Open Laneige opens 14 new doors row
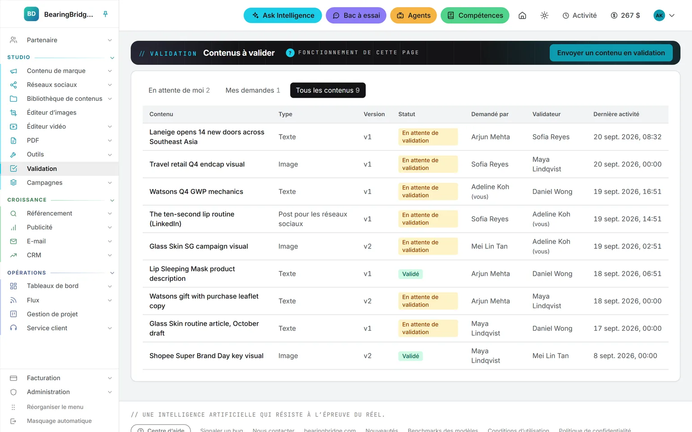Image resolution: width=692 pixels, height=432 pixels. tap(405, 137)
